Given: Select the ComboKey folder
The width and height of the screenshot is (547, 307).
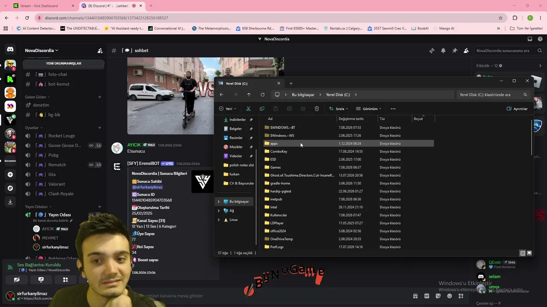Looking at the screenshot, I should coord(348,151).
